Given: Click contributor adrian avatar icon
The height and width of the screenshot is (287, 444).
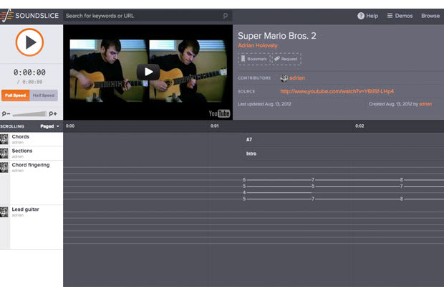Looking at the screenshot, I should (284, 78).
